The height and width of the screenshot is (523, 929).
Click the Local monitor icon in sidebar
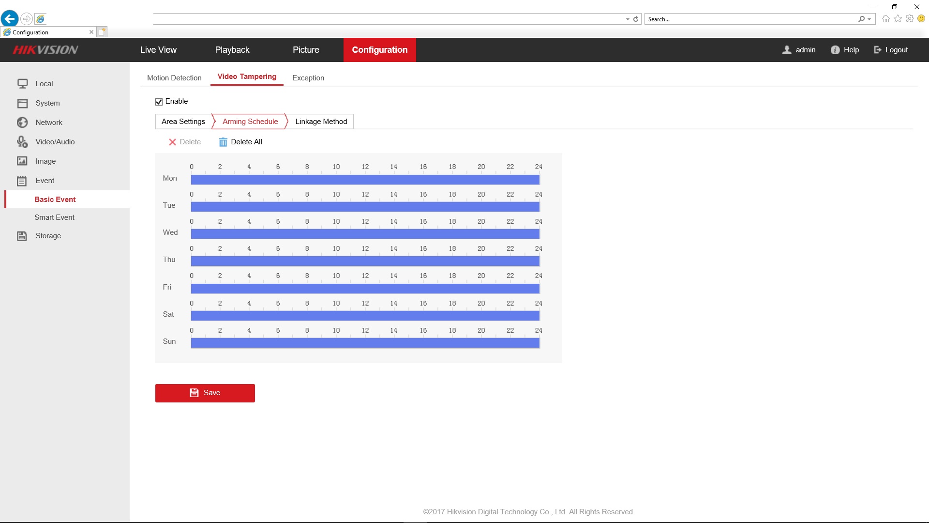22,84
